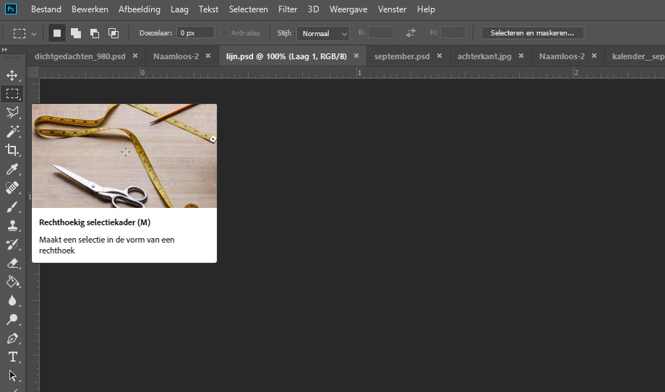The height and width of the screenshot is (392, 665).
Task: Expand the toolbar with double arrows
Action: pyautogui.click(x=4, y=50)
